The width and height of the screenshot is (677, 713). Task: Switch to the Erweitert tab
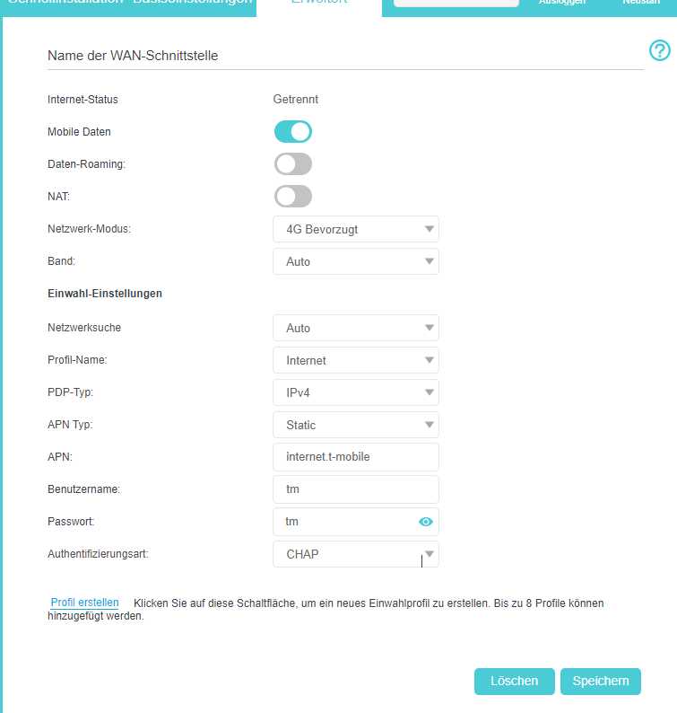point(319,4)
